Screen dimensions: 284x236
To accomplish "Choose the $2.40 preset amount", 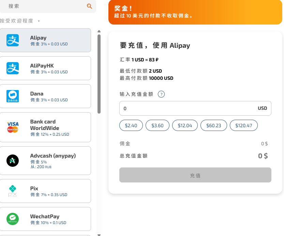I will pos(131,126).
